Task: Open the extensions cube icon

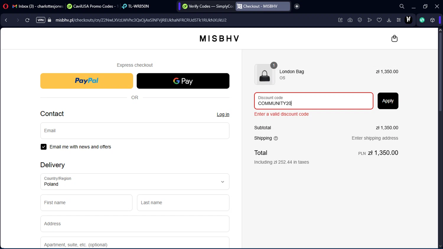Action: click(432, 20)
